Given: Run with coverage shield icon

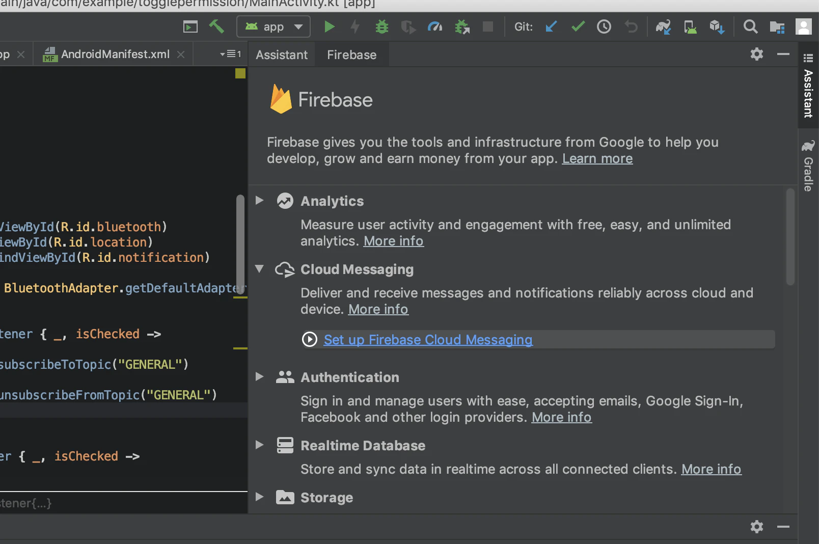Looking at the screenshot, I should [408, 26].
